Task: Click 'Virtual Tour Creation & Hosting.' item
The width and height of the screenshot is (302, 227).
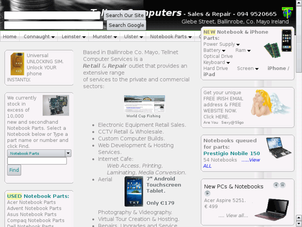Action: pyautogui.click(x=139, y=219)
